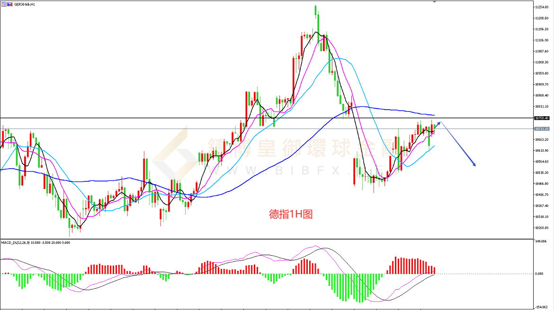Click the 10268.80 price scale value
554x310 pixels.
(542, 228)
